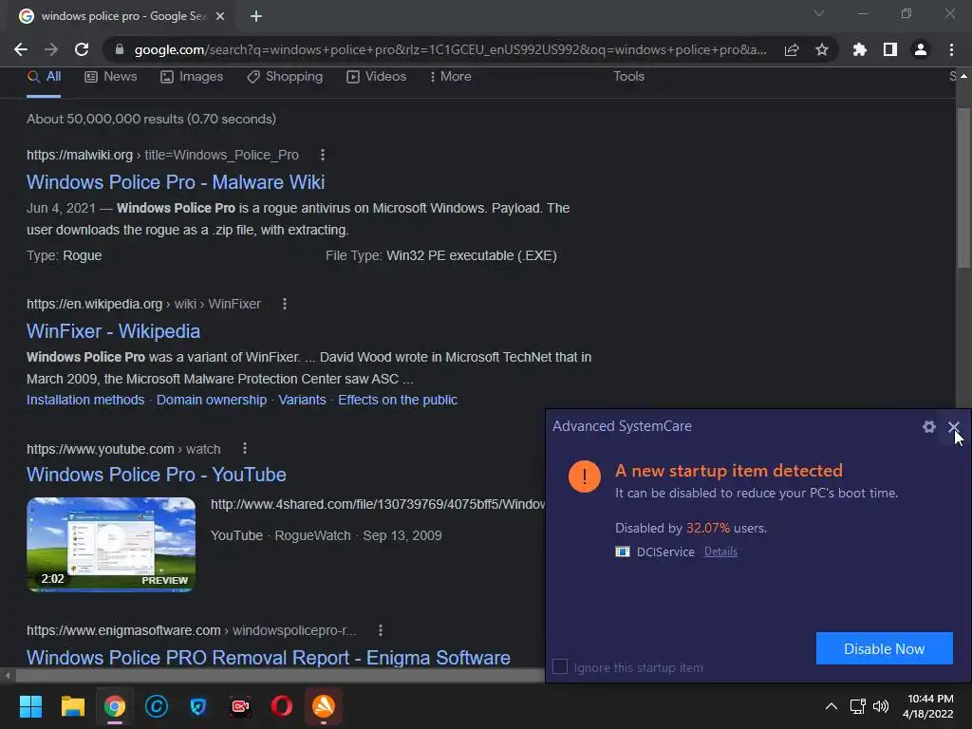Screen dimensions: 972x729
Task: Open the Enigma Software Removal Report result
Action: (x=269, y=658)
